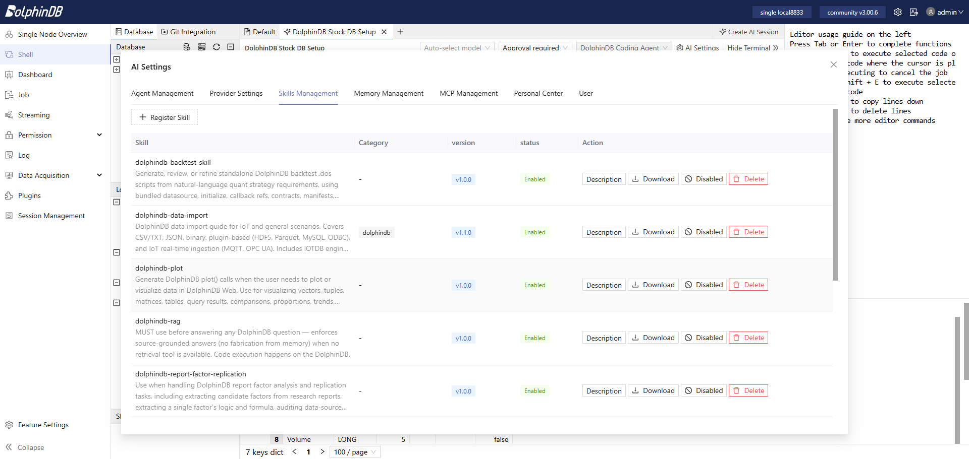This screenshot has width=969, height=459.
Task: View Description of dolphindb-backtest-skill
Action: 604,179
